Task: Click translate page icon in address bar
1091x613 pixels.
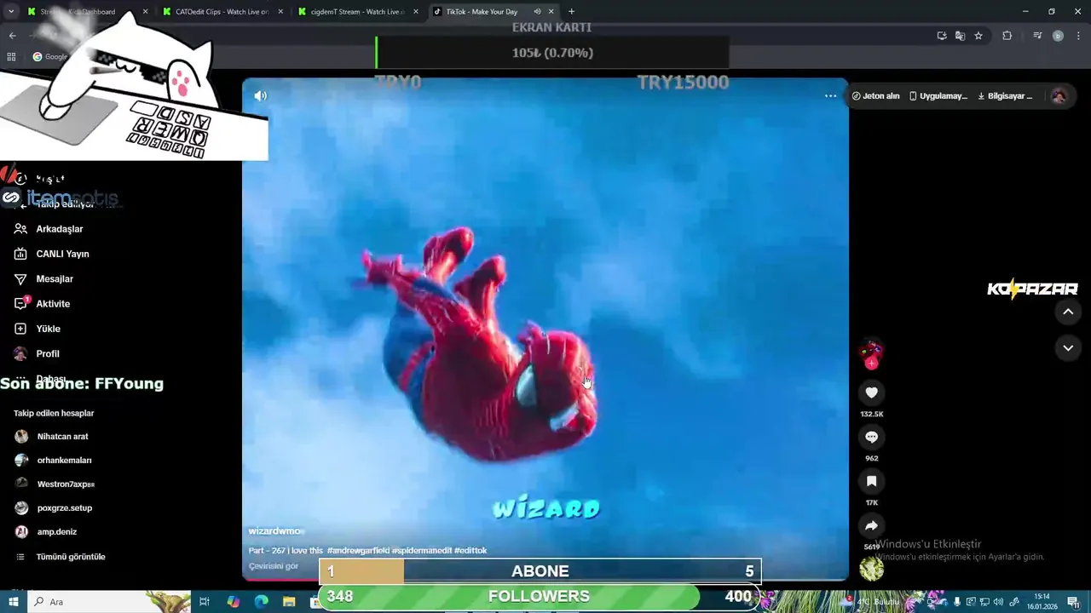Action: (x=960, y=36)
